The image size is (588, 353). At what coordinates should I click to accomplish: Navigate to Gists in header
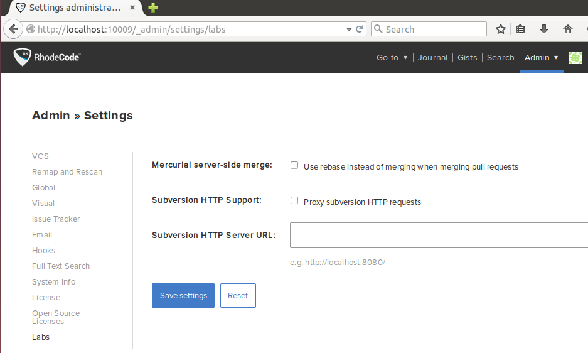pos(467,58)
